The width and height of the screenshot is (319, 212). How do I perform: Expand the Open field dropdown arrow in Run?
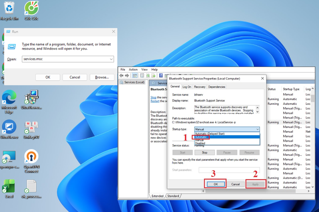[x=111, y=59]
